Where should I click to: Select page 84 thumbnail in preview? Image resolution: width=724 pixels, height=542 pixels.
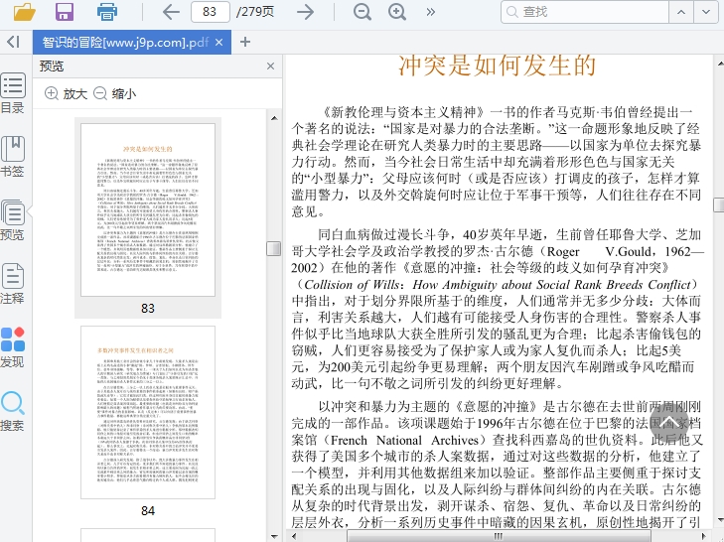coord(147,412)
